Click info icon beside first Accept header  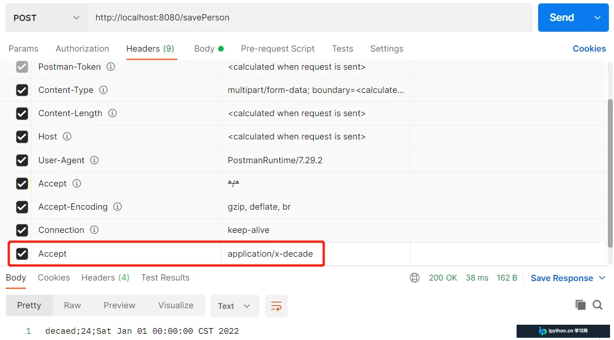point(77,184)
